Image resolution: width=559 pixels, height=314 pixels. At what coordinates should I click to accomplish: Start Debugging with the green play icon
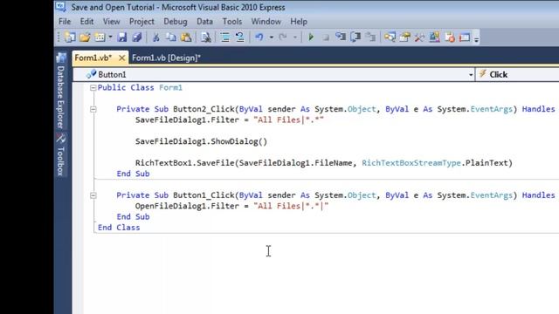311,37
